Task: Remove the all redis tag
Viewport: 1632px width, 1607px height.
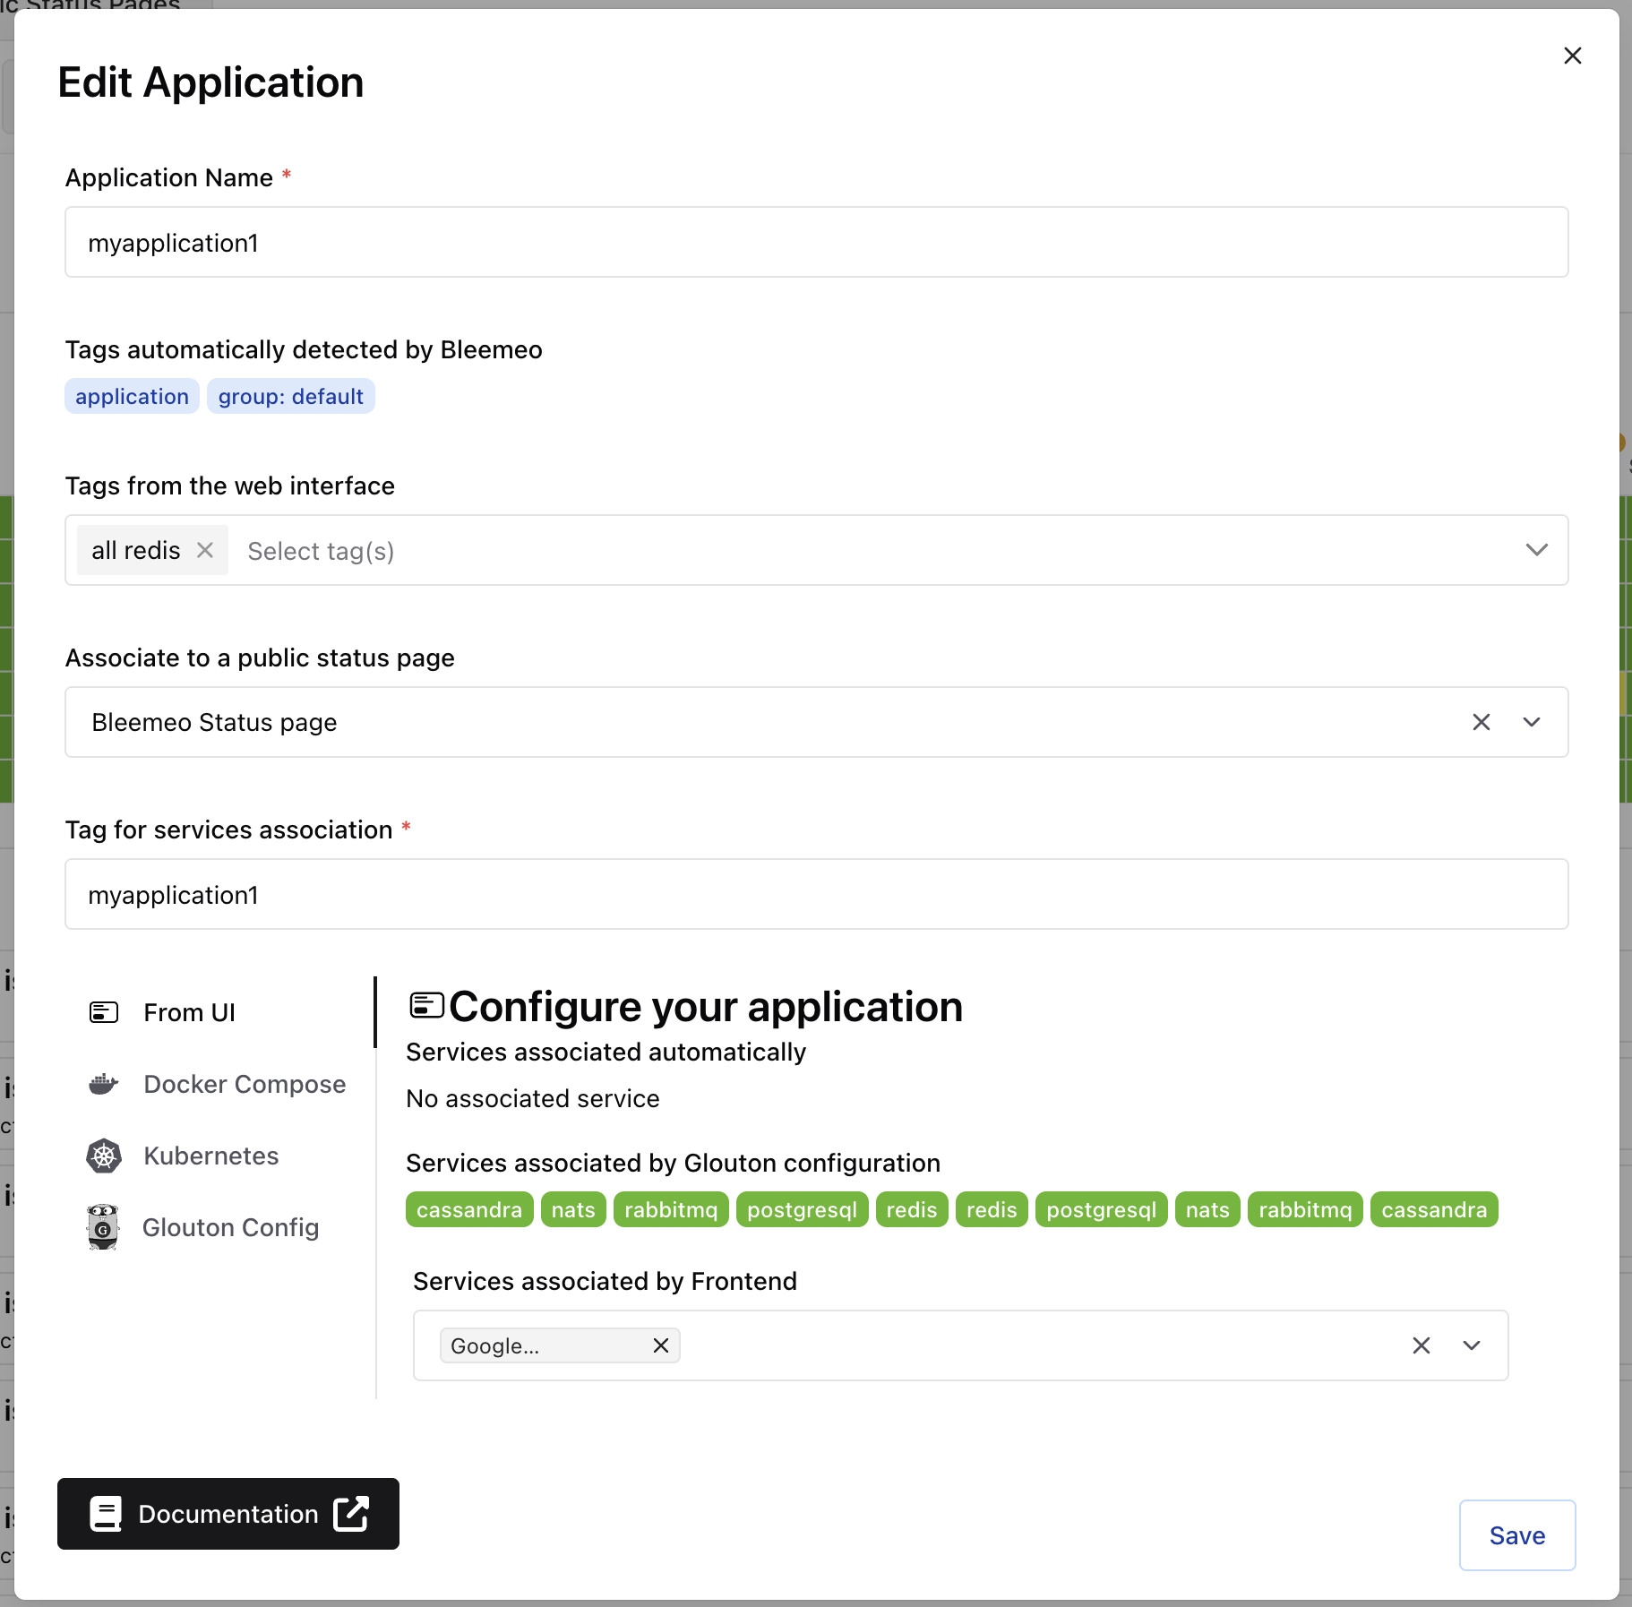Action: click(x=205, y=550)
